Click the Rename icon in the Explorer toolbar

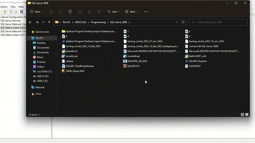coord(80,12)
